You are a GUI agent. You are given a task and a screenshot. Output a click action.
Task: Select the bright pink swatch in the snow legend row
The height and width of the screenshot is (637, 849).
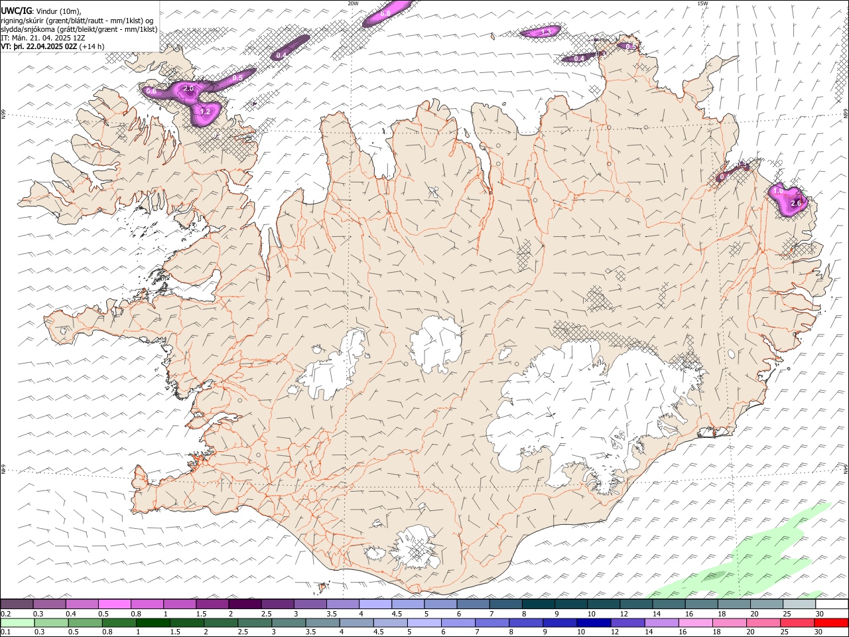[x=114, y=604]
